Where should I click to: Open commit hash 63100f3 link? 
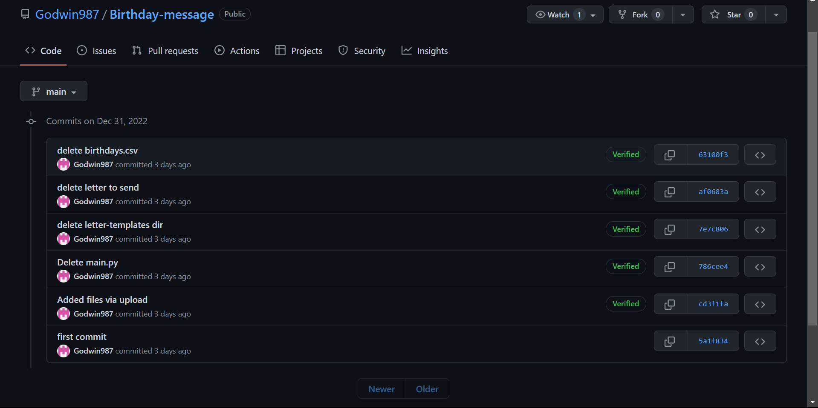click(713, 155)
